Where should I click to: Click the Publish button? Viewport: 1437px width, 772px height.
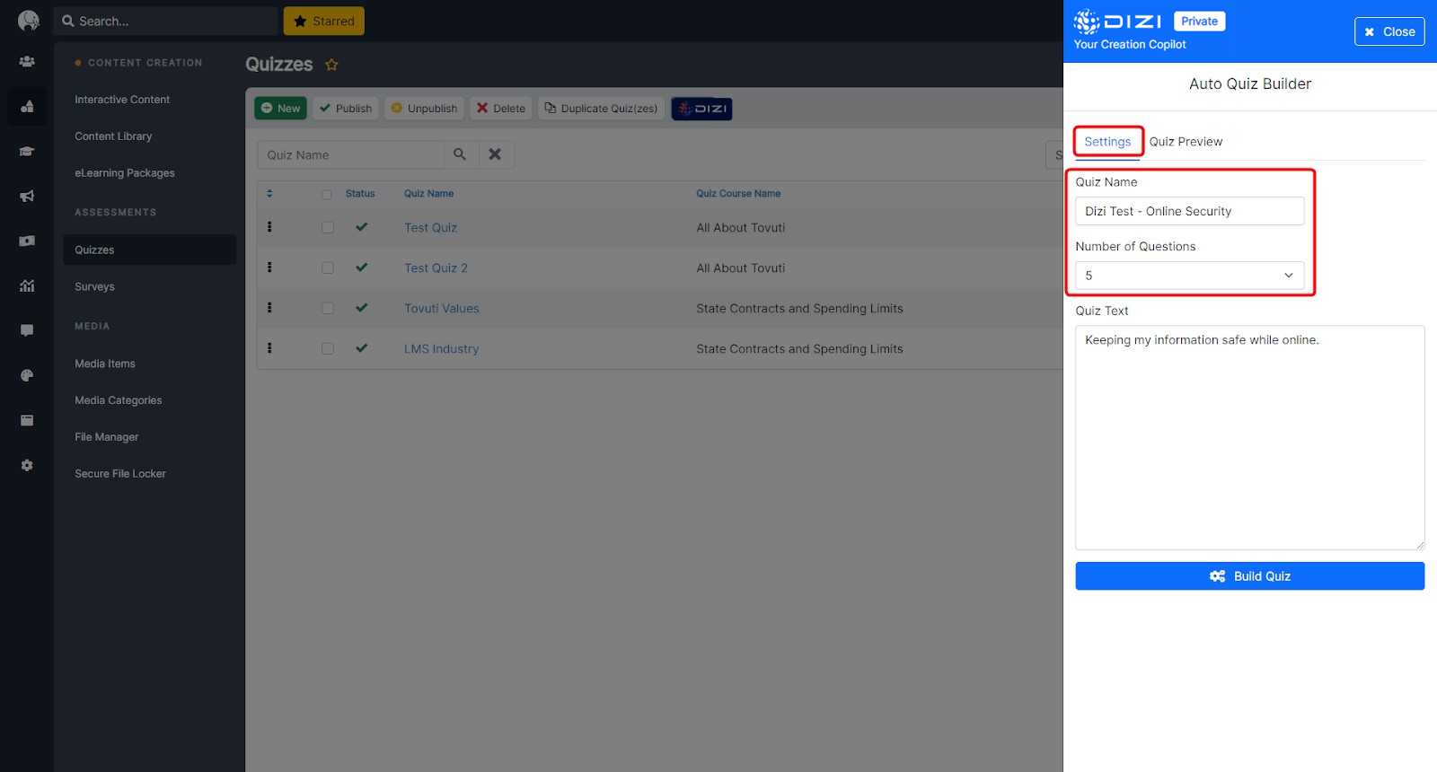coord(346,109)
